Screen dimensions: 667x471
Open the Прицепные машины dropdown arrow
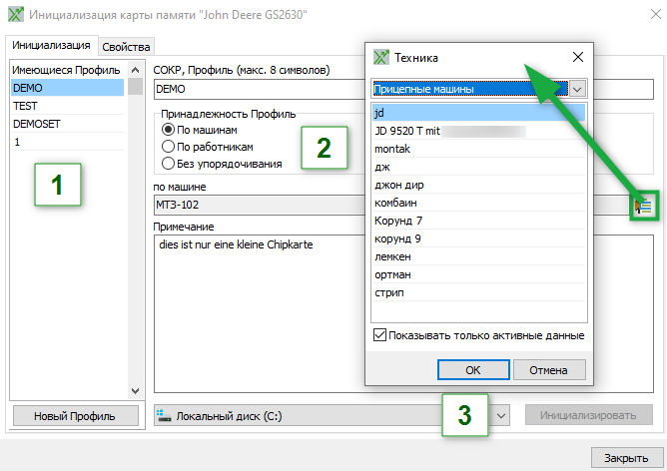point(577,89)
